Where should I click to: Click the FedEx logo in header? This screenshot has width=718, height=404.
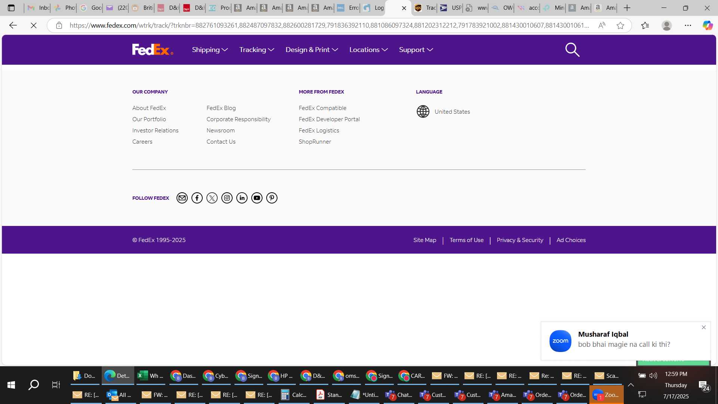153,49
